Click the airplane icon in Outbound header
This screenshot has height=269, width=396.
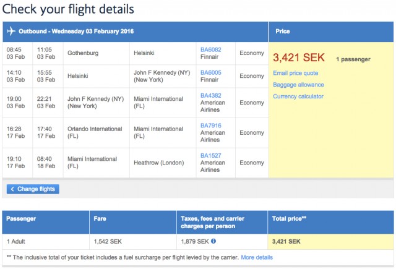tap(11, 31)
